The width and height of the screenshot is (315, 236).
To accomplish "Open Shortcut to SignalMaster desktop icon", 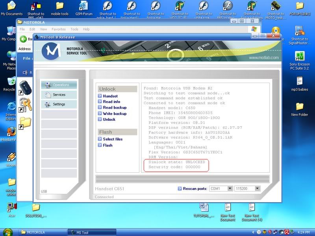I will coord(300,35).
